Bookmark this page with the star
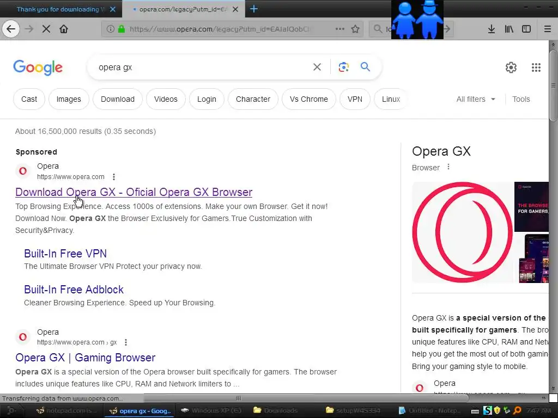The width and height of the screenshot is (558, 418). tap(355, 29)
